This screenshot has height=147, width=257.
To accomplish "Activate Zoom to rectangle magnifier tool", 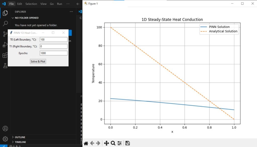I will pyautogui.click(x=113, y=143).
